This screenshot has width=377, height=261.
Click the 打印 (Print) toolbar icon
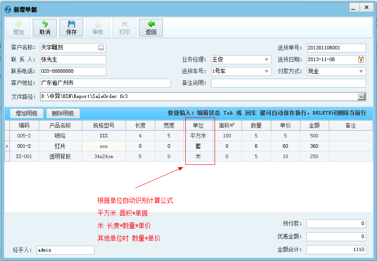124,27
